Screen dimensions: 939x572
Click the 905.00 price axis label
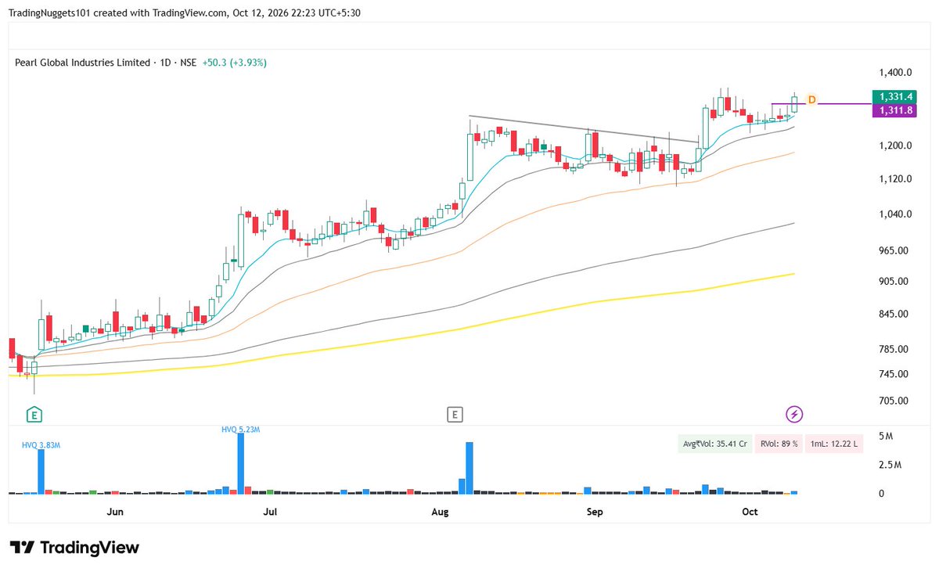(894, 282)
